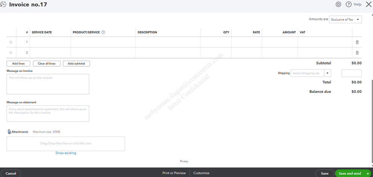Focus the Message on statement text box
The width and height of the screenshot is (373, 177).
[48, 114]
